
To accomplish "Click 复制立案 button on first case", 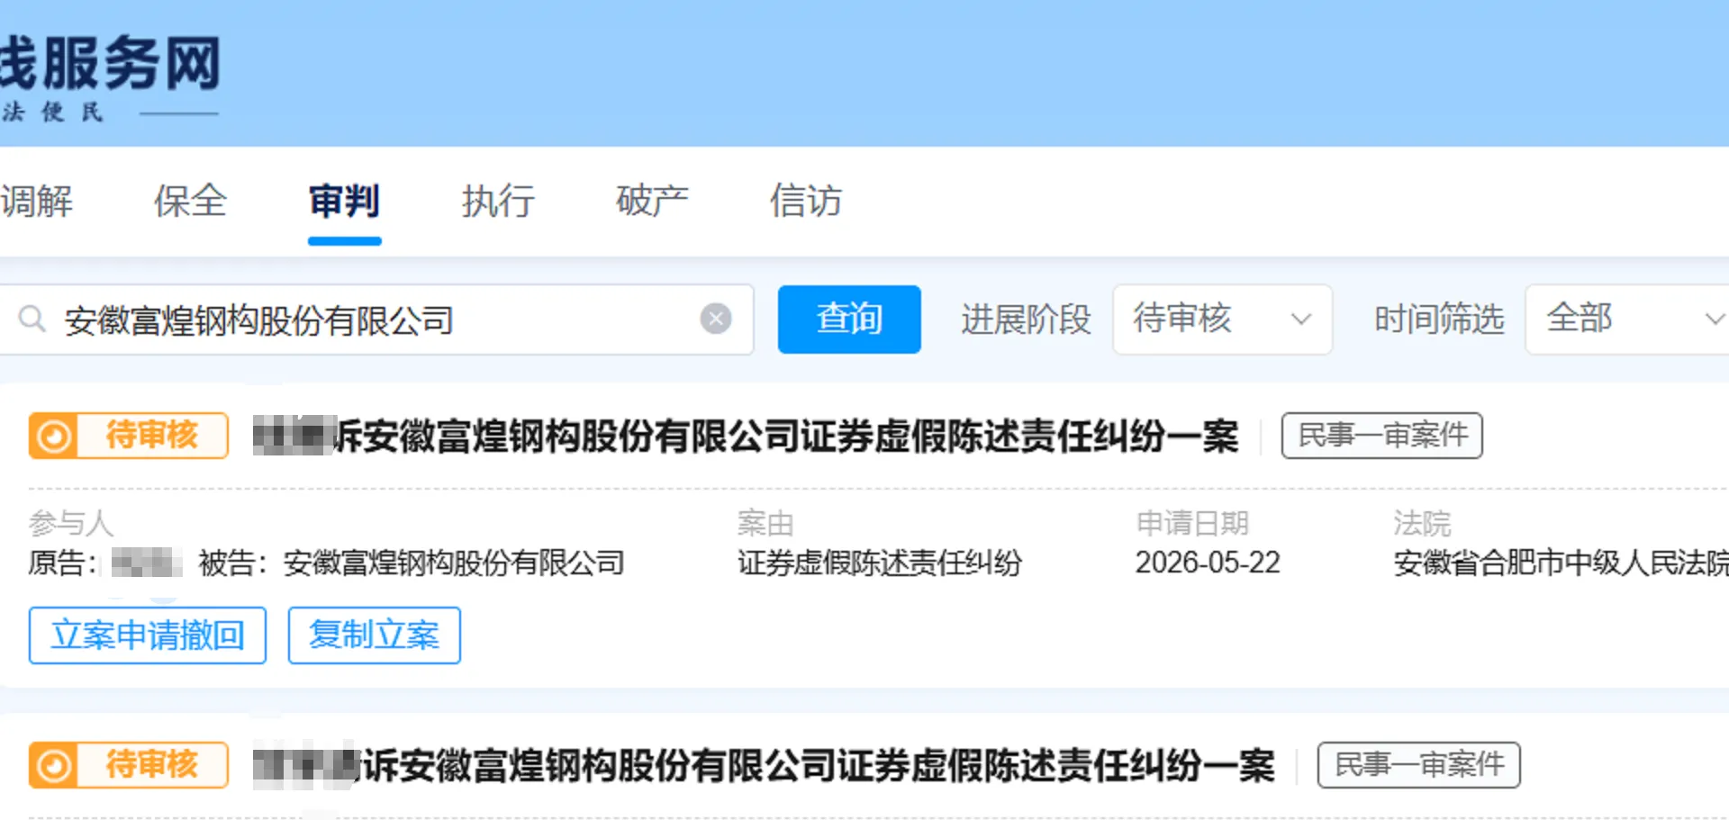I will coord(375,635).
